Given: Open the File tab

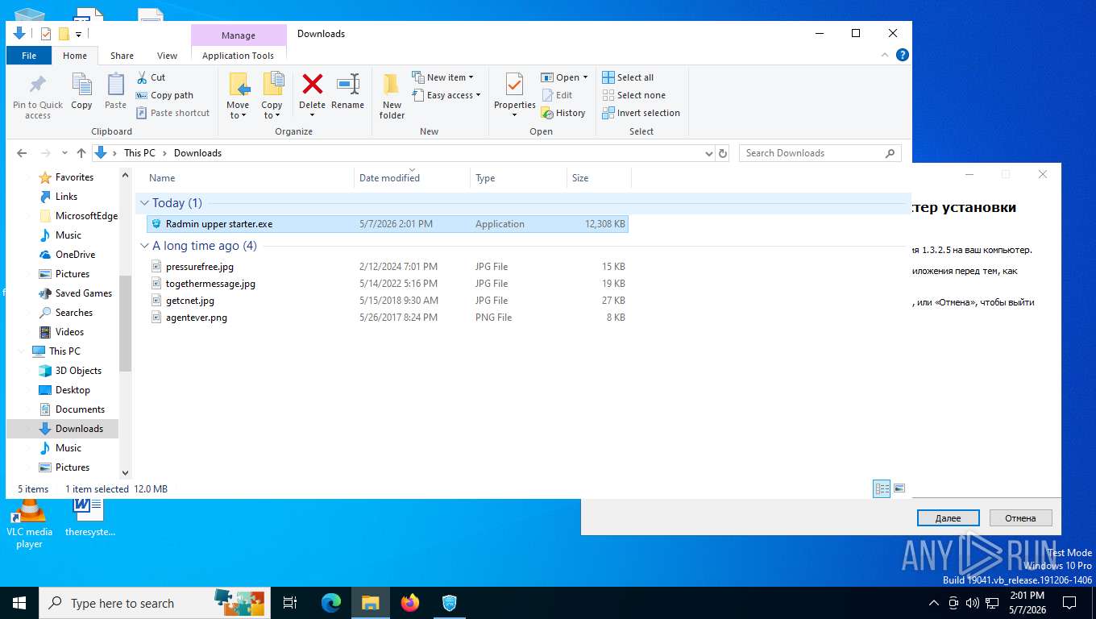Looking at the screenshot, I should (x=29, y=56).
